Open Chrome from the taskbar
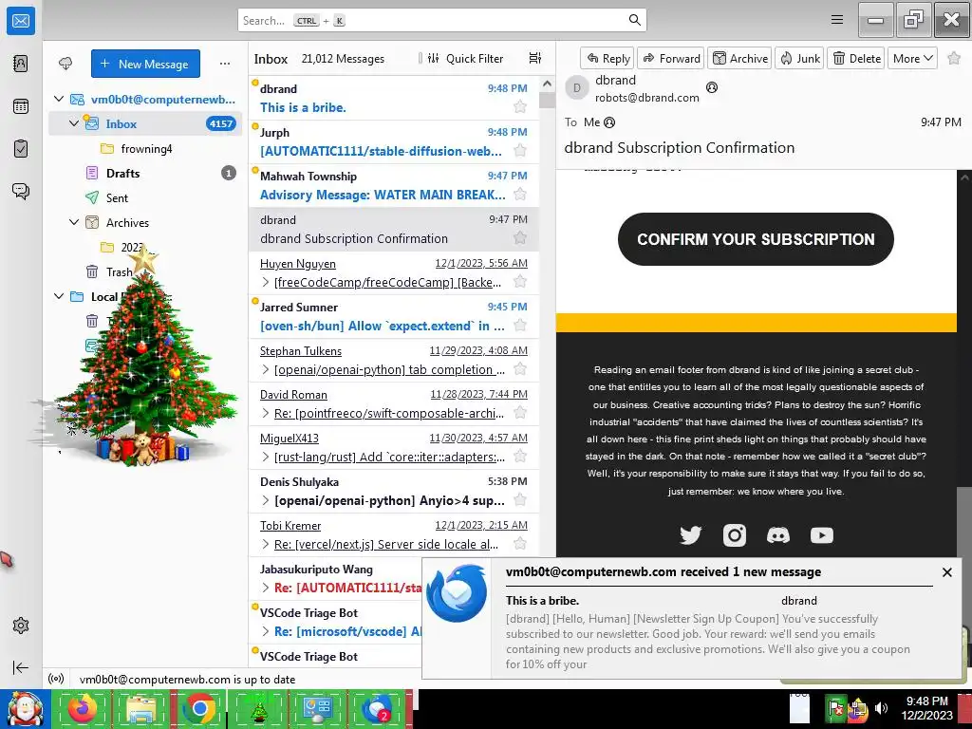This screenshot has width=972, height=729. click(x=199, y=709)
